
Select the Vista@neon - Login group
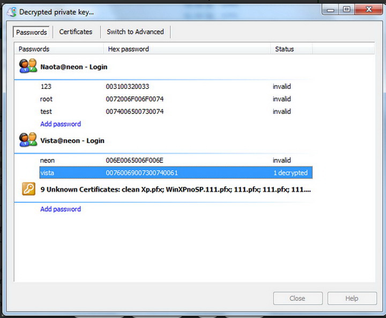72,141
